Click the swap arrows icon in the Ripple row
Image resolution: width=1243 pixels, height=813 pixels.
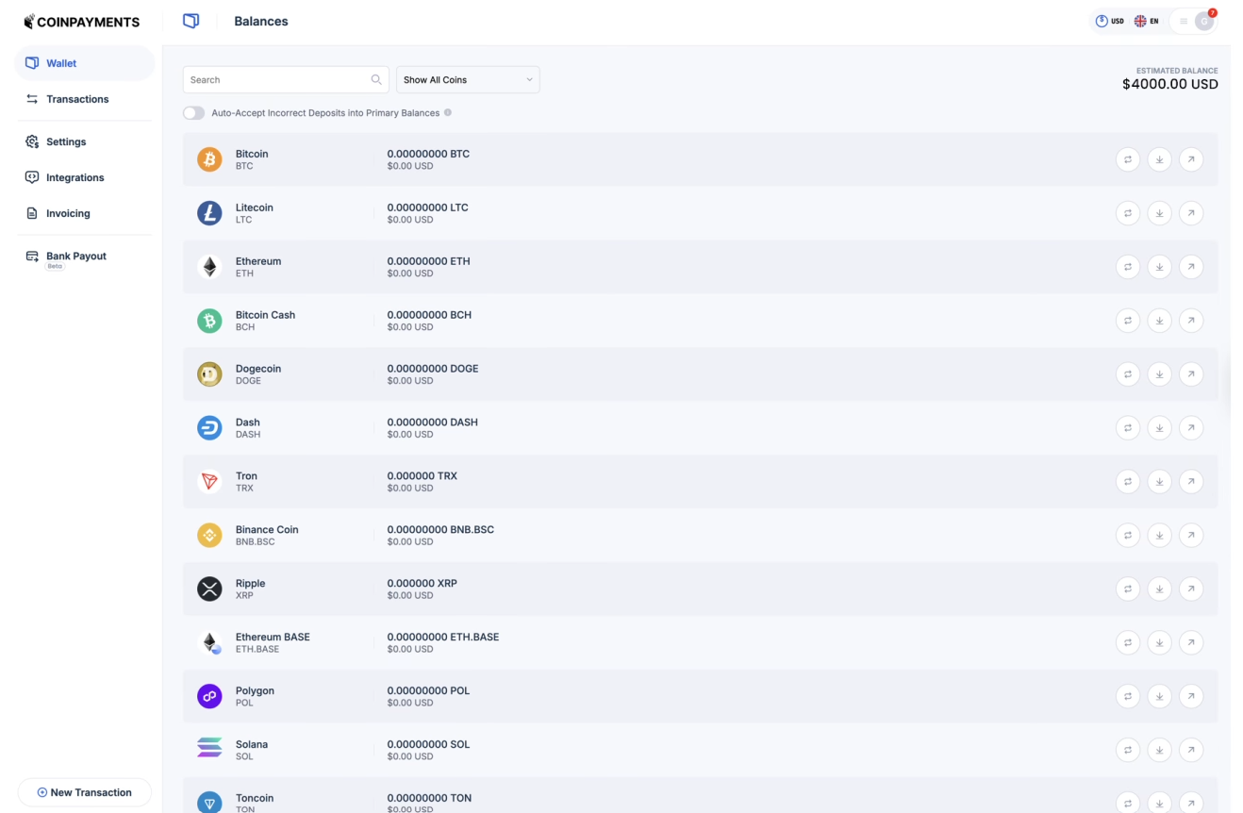pyautogui.click(x=1128, y=589)
